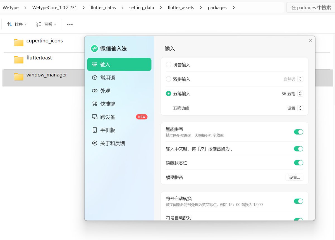Screen dimensions: 335x240
Task: Go to WeType in breadcrumb path
Action: pos(11,8)
